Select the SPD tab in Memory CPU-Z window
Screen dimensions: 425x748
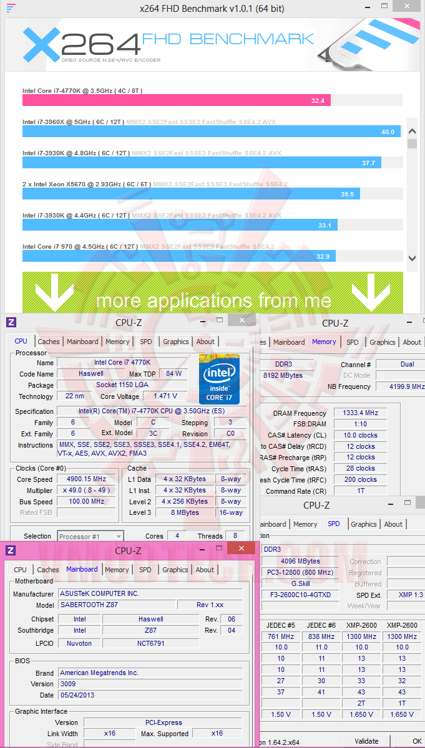point(353,342)
